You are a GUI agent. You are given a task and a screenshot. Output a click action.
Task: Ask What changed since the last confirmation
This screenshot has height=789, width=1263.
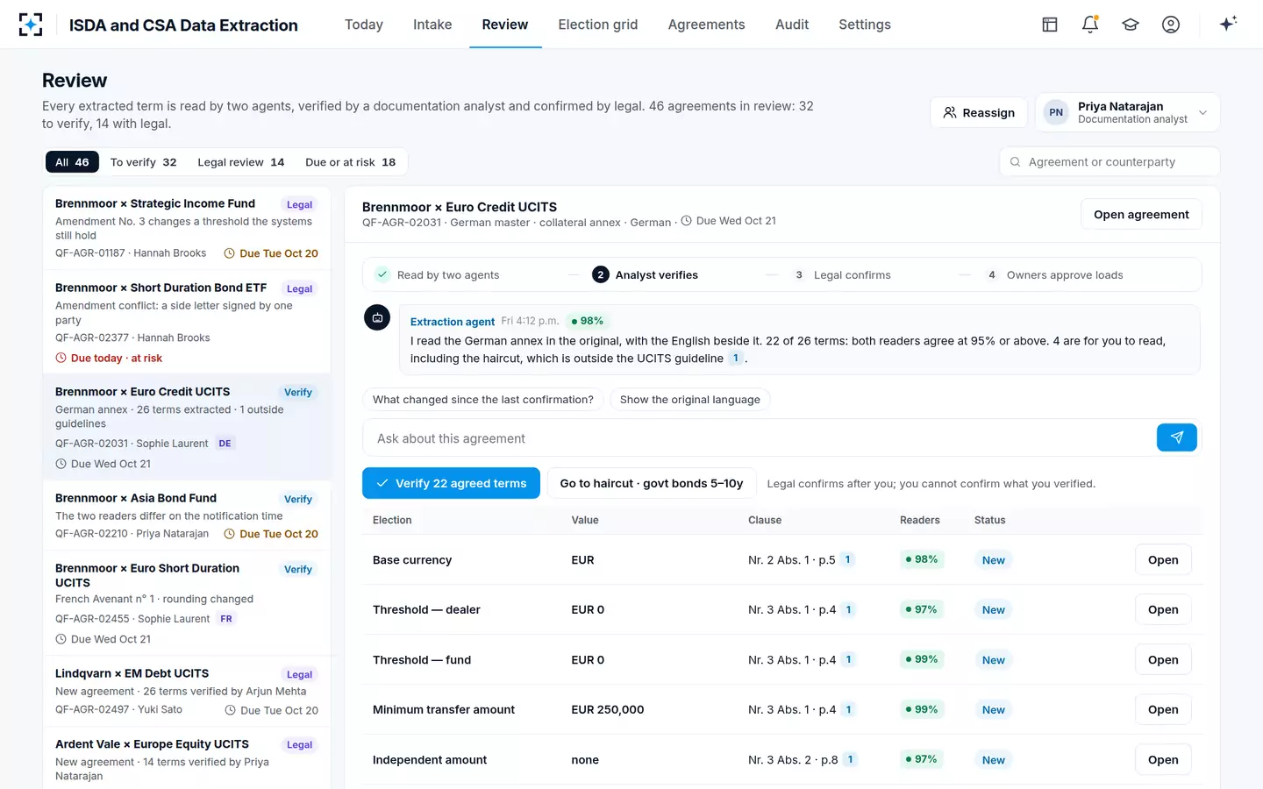(483, 400)
